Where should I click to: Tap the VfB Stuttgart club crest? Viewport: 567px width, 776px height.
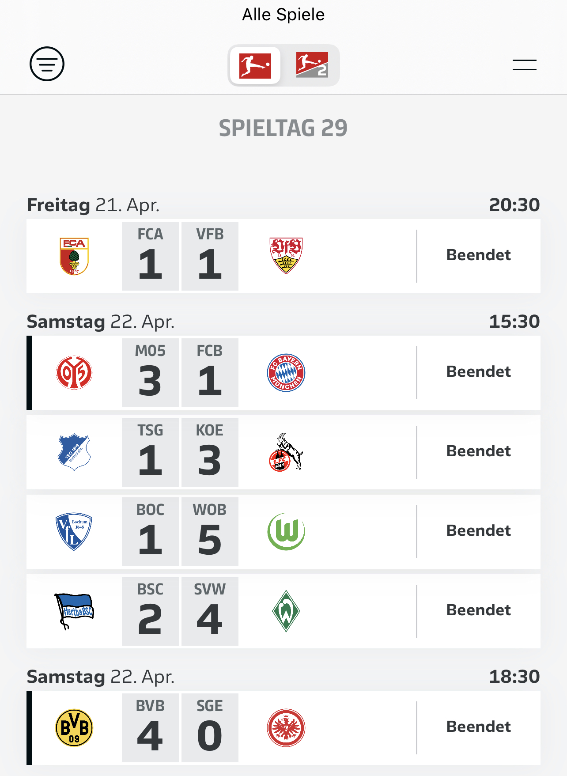[x=286, y=256]
